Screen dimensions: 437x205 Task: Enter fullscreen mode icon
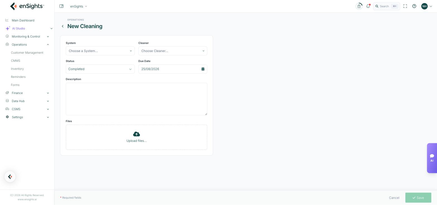[x=405, y=6]
